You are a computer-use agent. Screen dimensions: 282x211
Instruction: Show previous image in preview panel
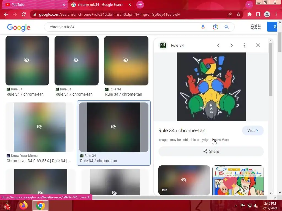click(218, 45)
